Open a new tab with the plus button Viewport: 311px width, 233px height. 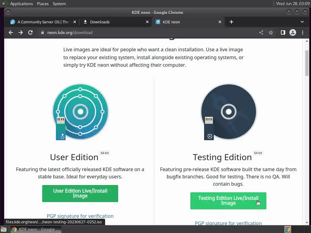(231, 22)
